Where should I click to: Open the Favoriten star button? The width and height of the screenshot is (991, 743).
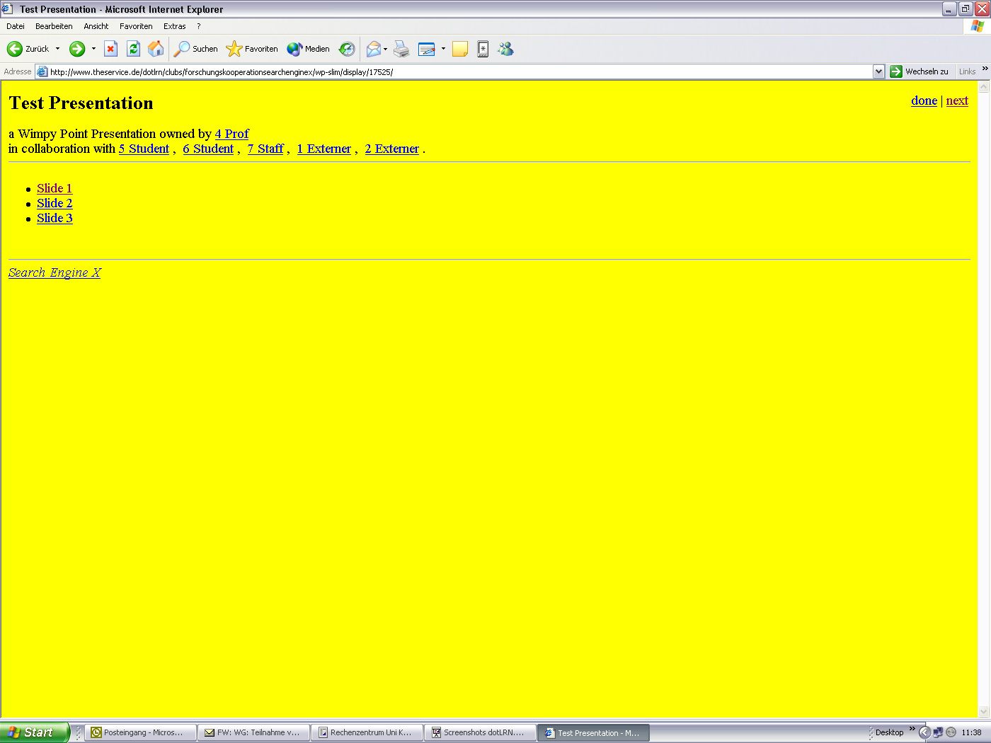pyautogui.click(x=252, y=49)
